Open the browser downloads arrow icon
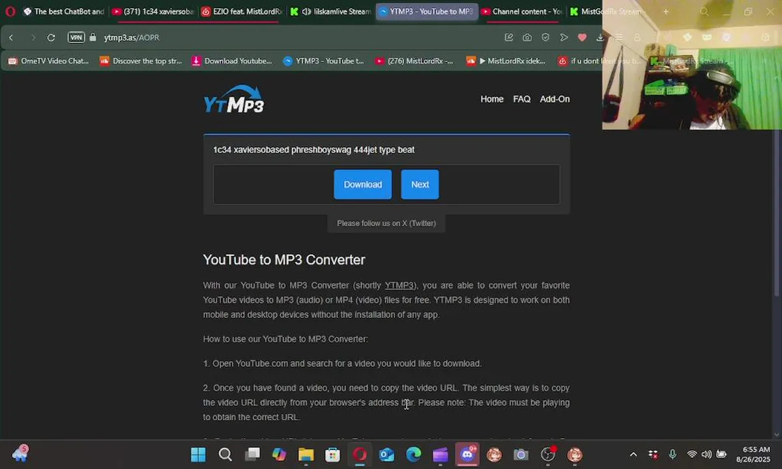 [x=600, y=38]
